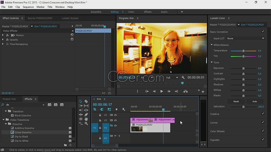This screenshot has width=271, height=152.
Task: Go to In point button
Action: (147, 91)
